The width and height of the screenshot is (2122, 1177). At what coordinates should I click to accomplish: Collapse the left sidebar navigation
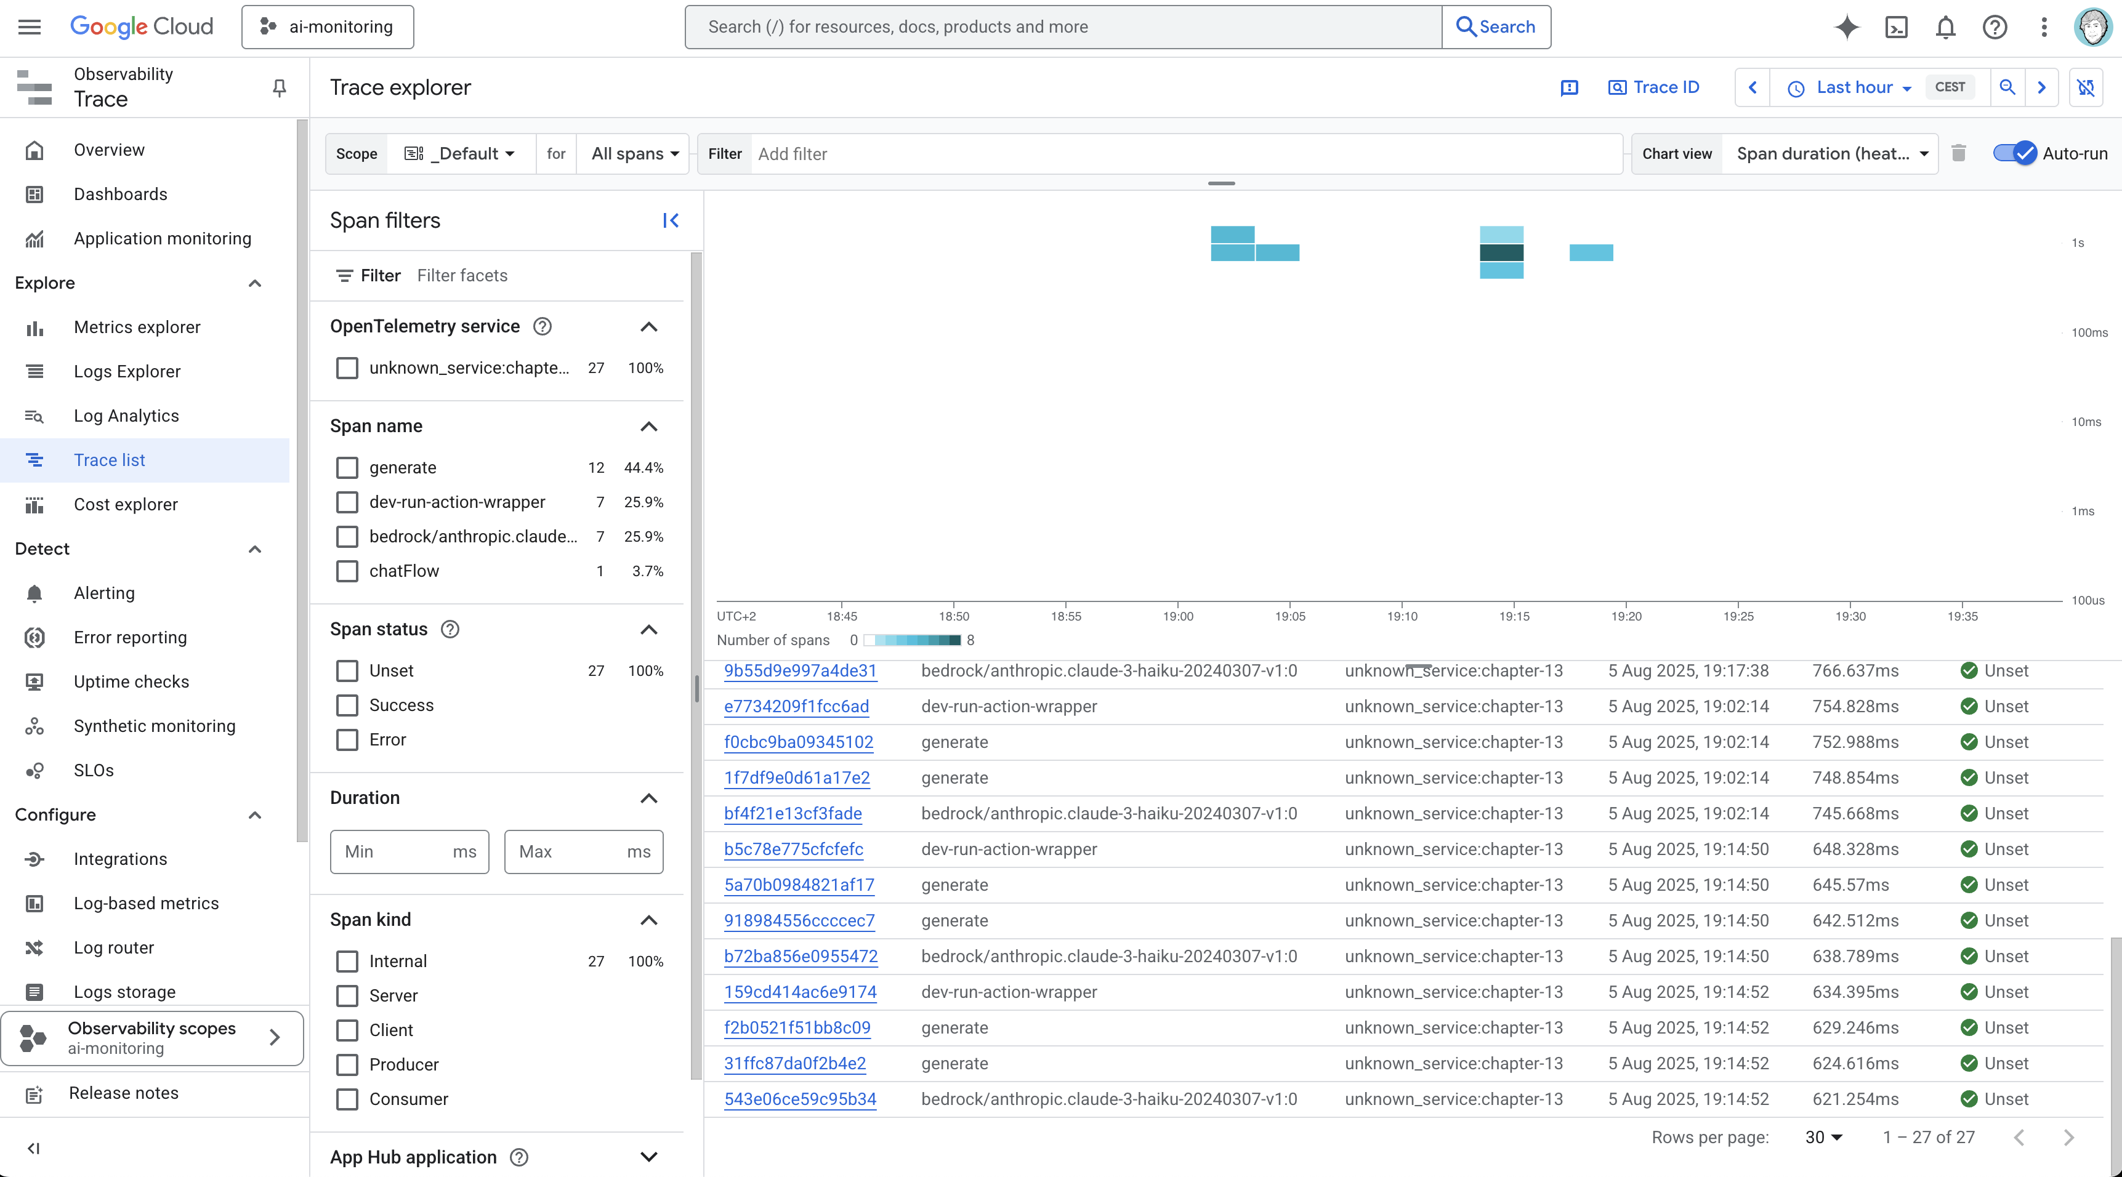point(34,1148)
